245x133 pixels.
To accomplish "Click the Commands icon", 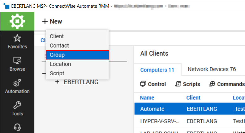I will 212,84.
